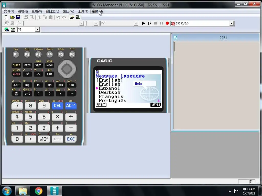Click the Step play key log button
Screen dimensions: 262x196
(150, 23)
